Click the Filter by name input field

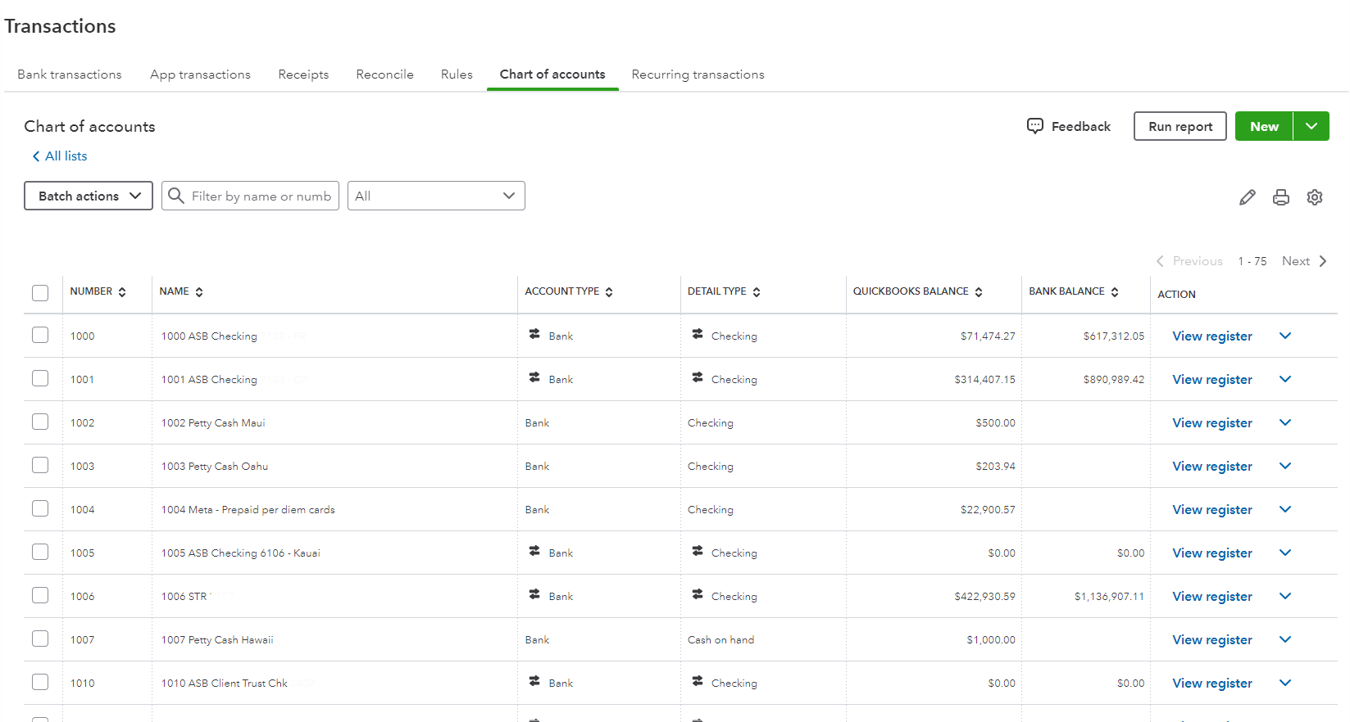[261, 196]
